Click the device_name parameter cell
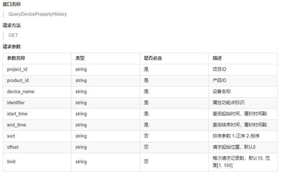281x174 pixels. pos(21,92)
